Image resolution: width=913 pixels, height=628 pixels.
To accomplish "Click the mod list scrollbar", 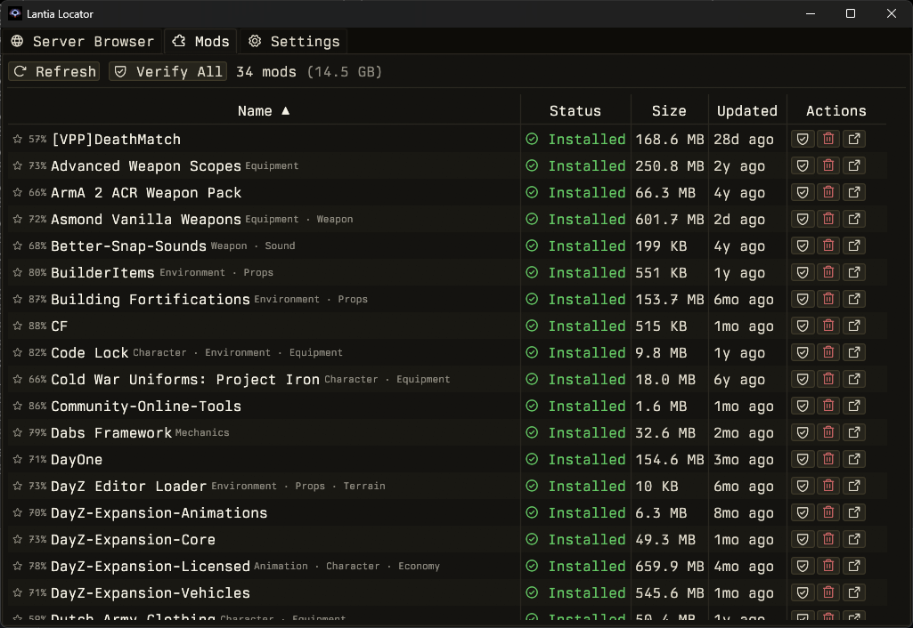I will tap(907, 267).
